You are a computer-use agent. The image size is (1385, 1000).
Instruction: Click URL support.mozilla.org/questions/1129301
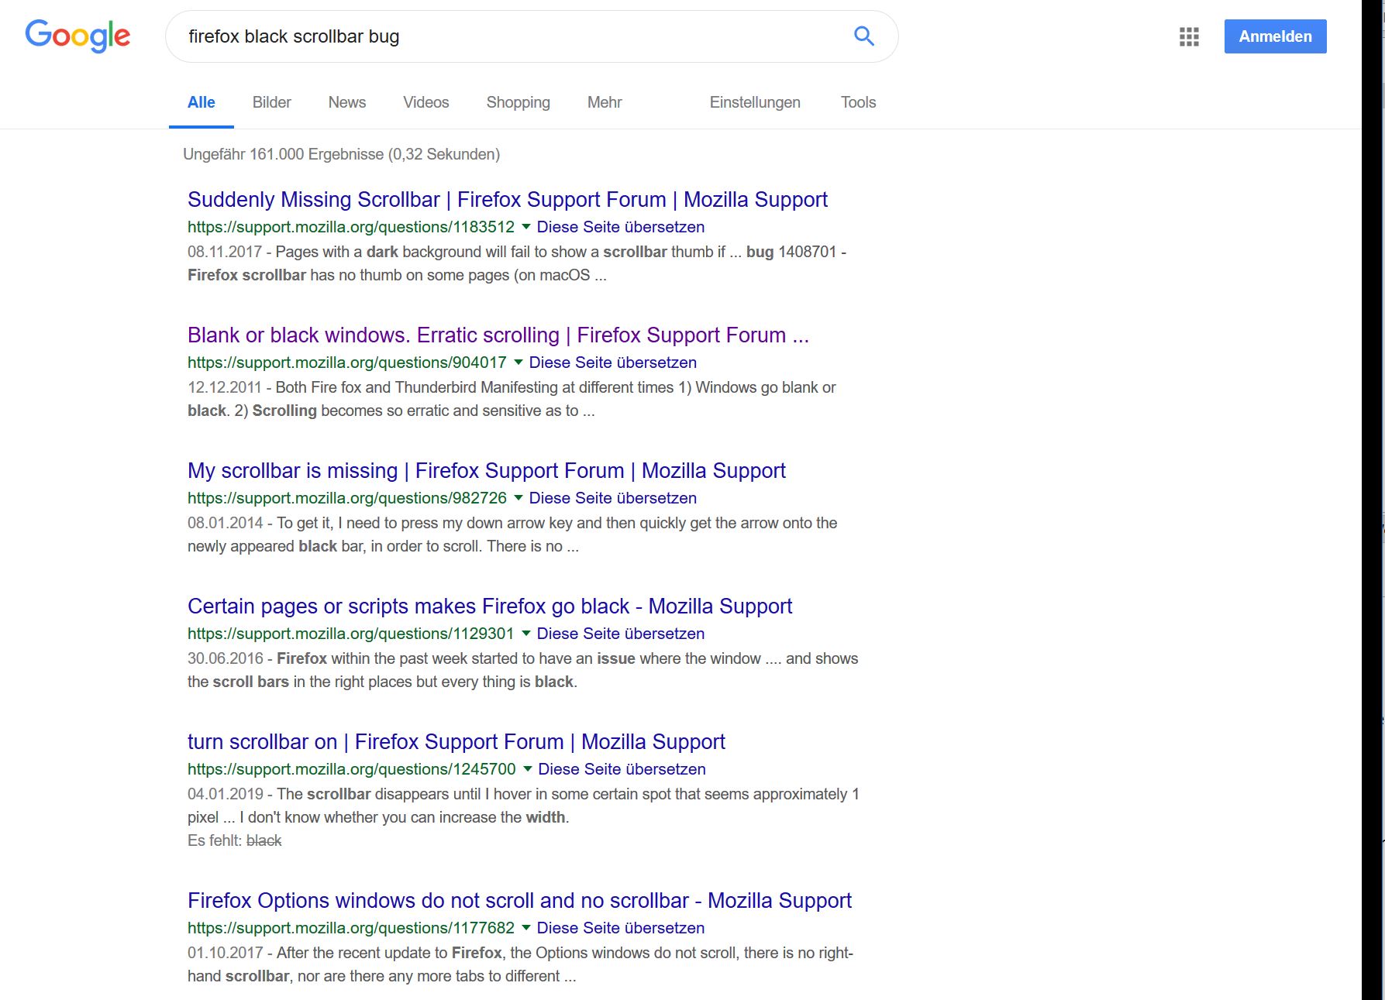(351, 634)
